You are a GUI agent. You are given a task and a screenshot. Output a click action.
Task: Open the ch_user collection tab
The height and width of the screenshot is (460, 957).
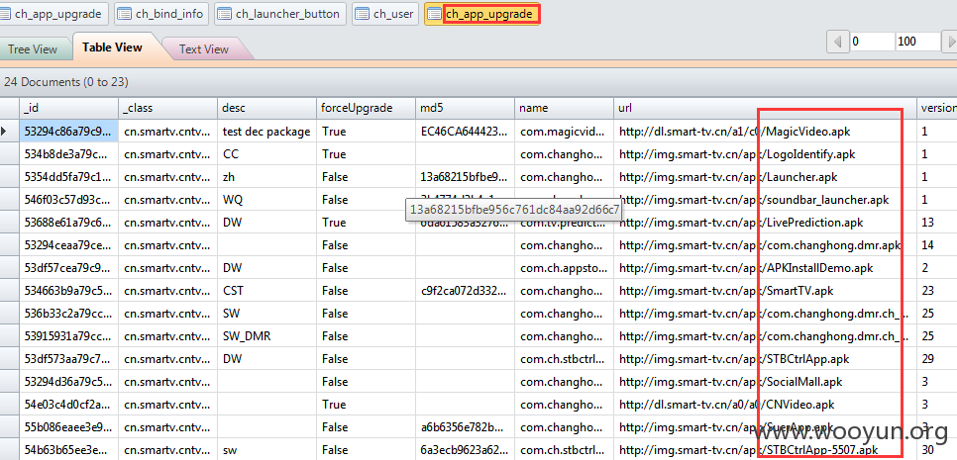385,14
